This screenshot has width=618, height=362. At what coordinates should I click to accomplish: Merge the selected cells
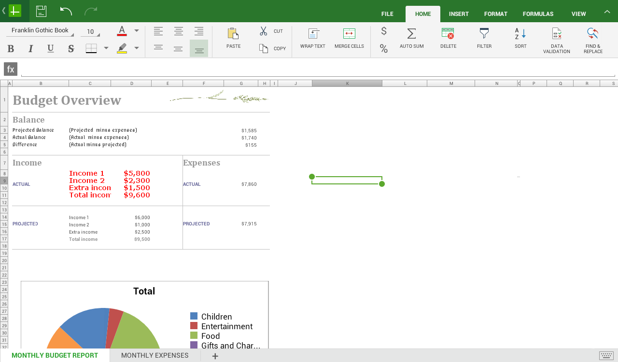pyautogui.click(x=349, y=38)
